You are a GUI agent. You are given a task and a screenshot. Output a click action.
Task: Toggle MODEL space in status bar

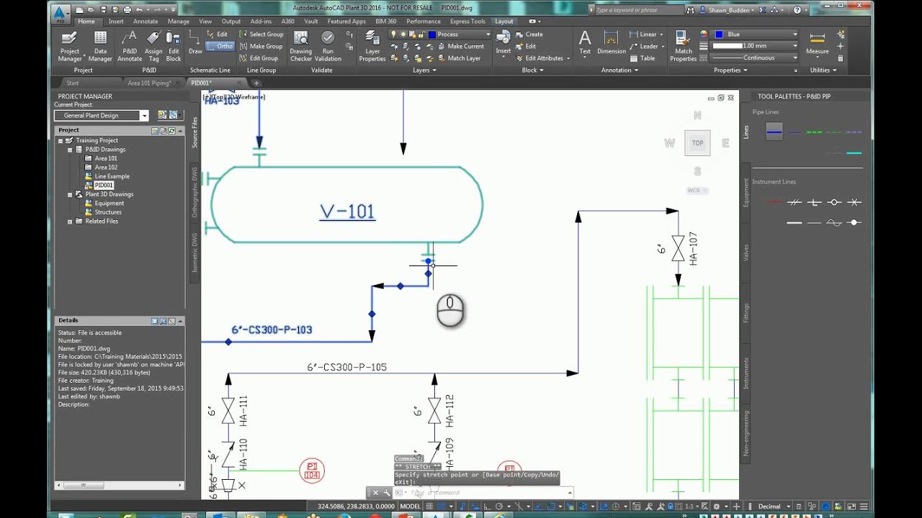click(411, 506)
